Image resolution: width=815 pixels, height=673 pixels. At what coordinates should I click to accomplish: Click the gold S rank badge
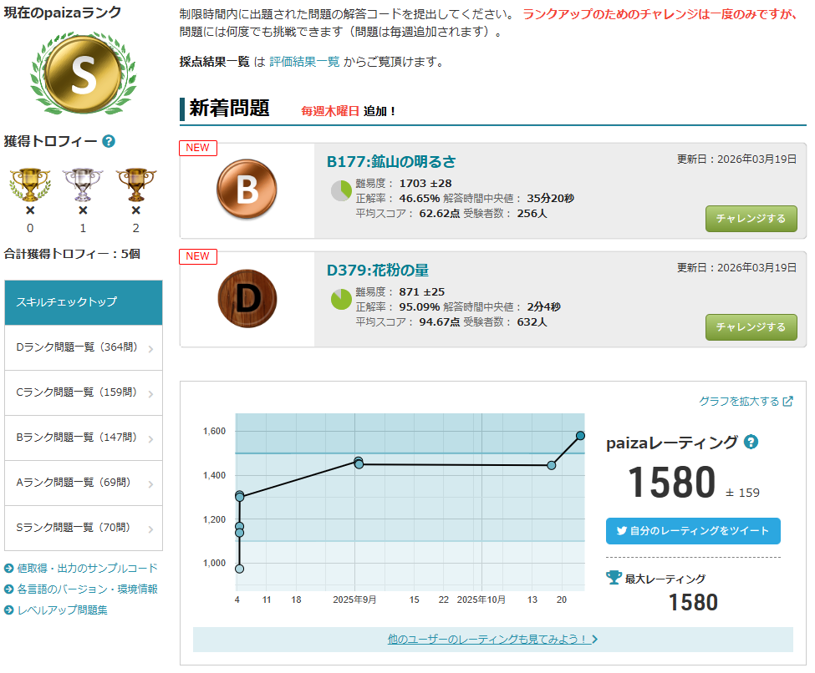(x=83, y=73)
